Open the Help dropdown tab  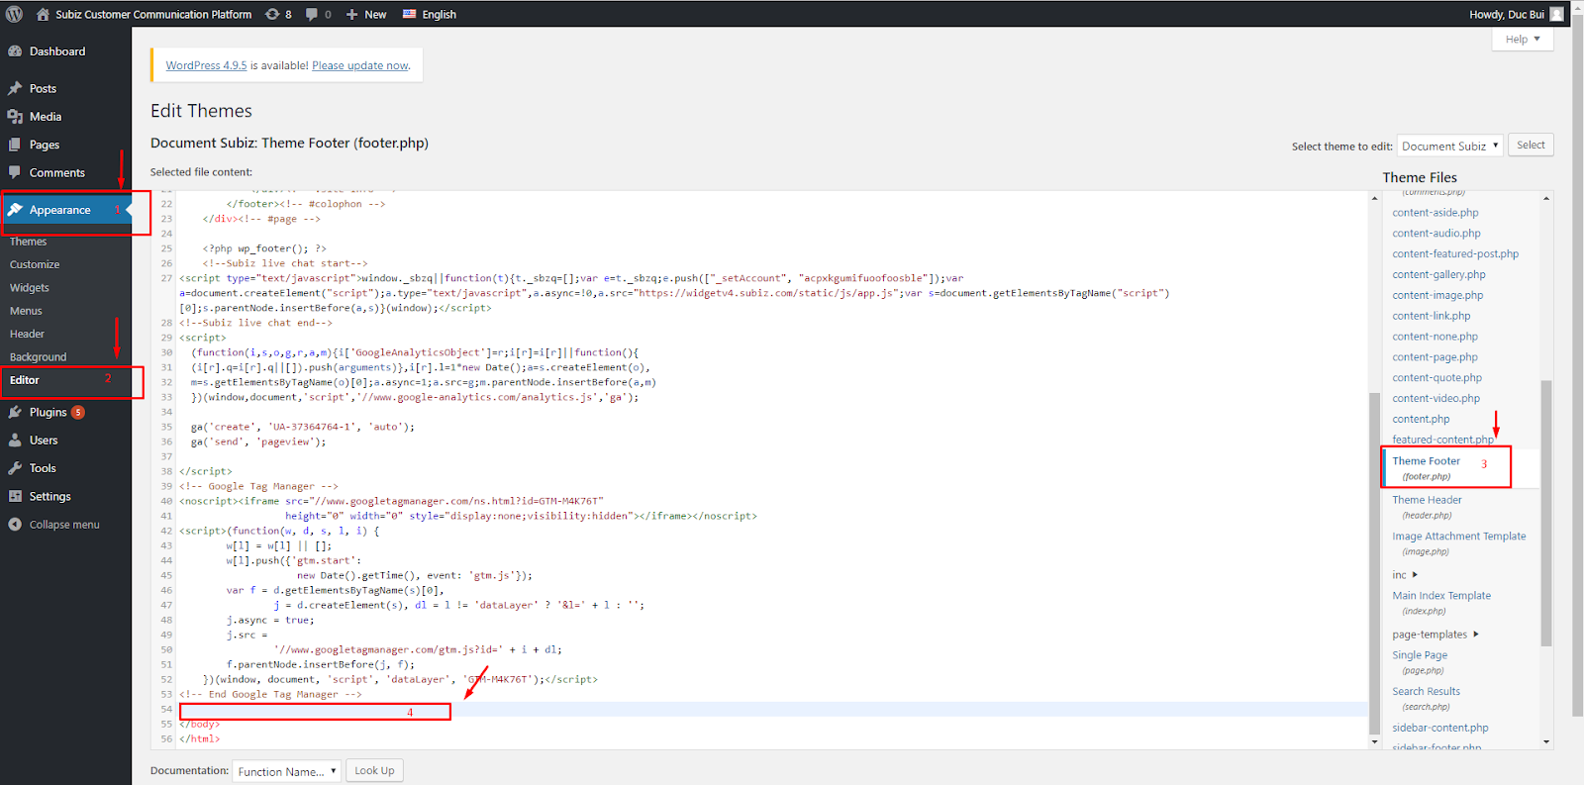(x=1522, y=40)
